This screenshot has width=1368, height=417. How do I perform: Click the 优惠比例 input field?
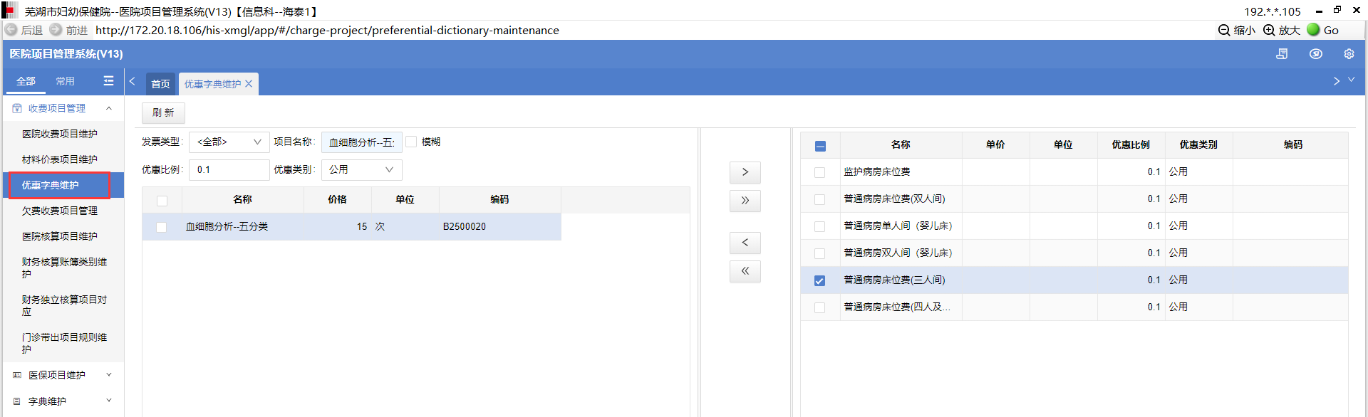click(229, 169)
